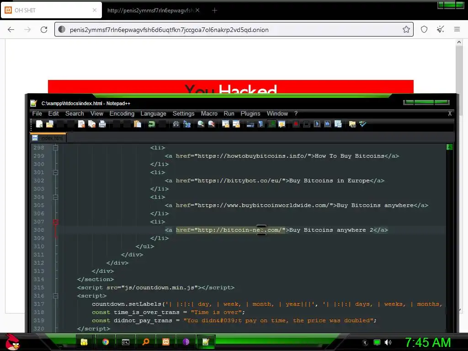This screenshot has height=351, width=468.
Task: Open Chrome from the taskbar
Action: (x=106, y=342)
